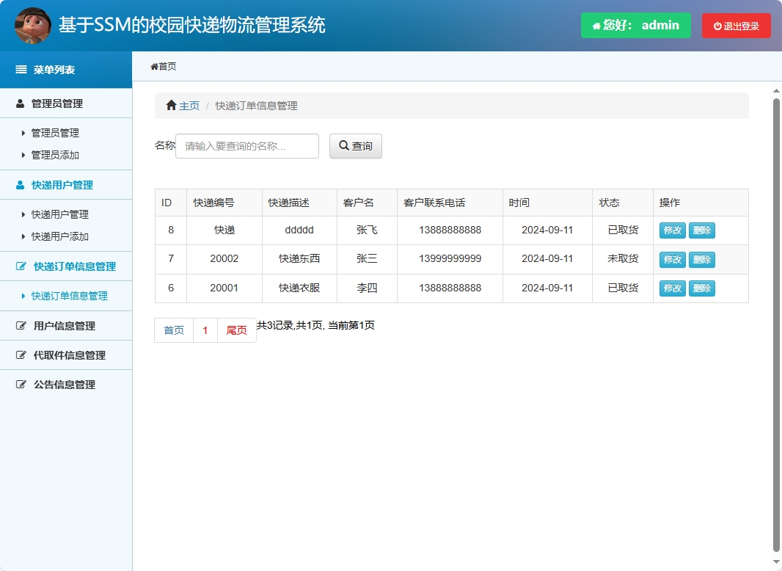Click 退出登录 to log out
Image resolution: width=782 pixels, height=571 pixels.
click(x=736, y=25)
